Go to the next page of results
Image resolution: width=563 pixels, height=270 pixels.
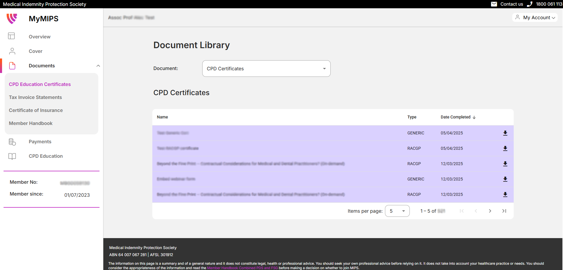pos(490,211)
